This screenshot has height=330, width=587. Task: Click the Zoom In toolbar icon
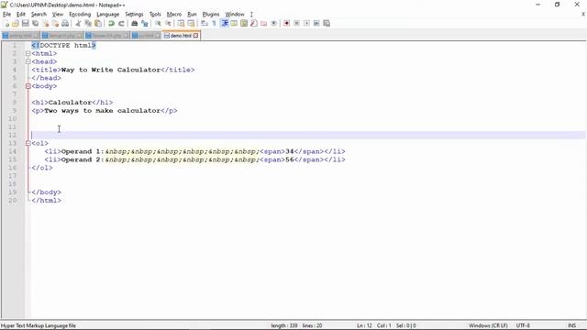(158, 23)
